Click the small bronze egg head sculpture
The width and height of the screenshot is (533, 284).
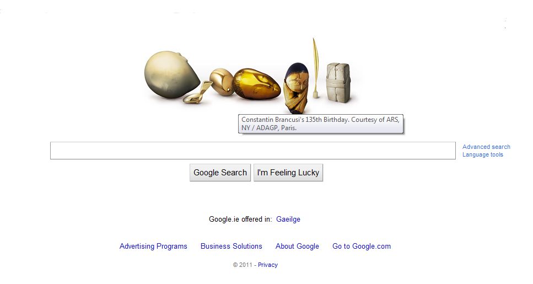tap(222, 82)
